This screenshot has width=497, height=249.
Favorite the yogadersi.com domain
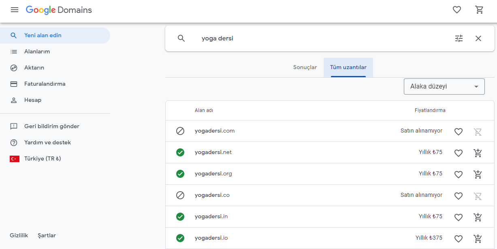(458, 131)
